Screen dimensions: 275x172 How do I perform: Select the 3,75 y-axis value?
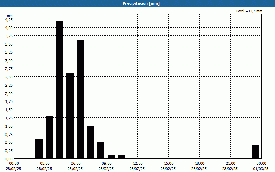[x=9, y=36]
